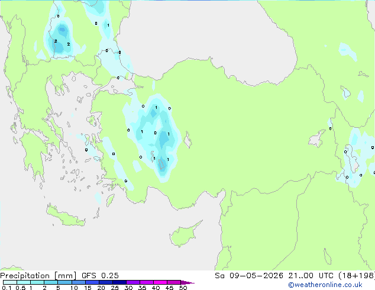375x290 pixels.
Task: Click the island of Crete on the map
Action: click(x=66, y=217)
